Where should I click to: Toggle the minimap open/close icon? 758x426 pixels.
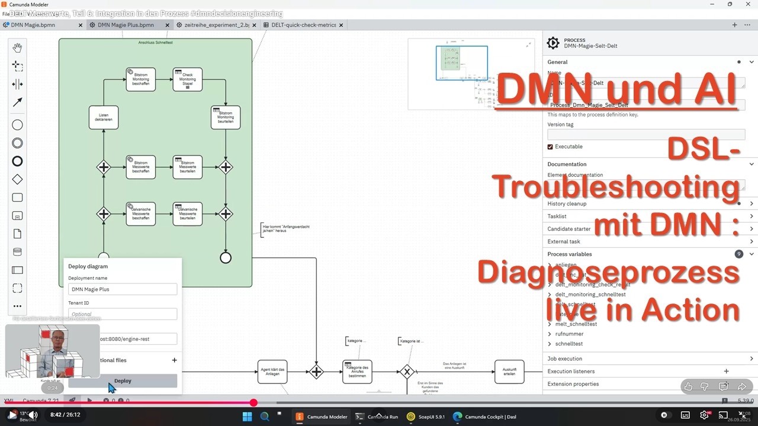click(x=529, y=44)
